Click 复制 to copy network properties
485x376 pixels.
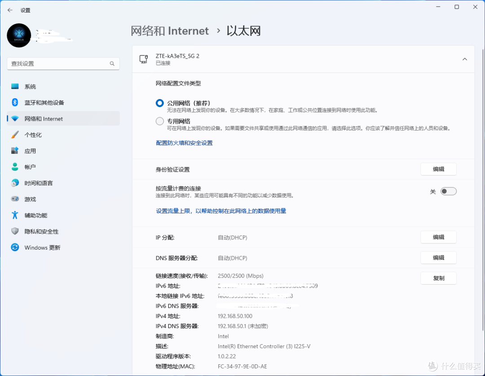click(438, 278)
